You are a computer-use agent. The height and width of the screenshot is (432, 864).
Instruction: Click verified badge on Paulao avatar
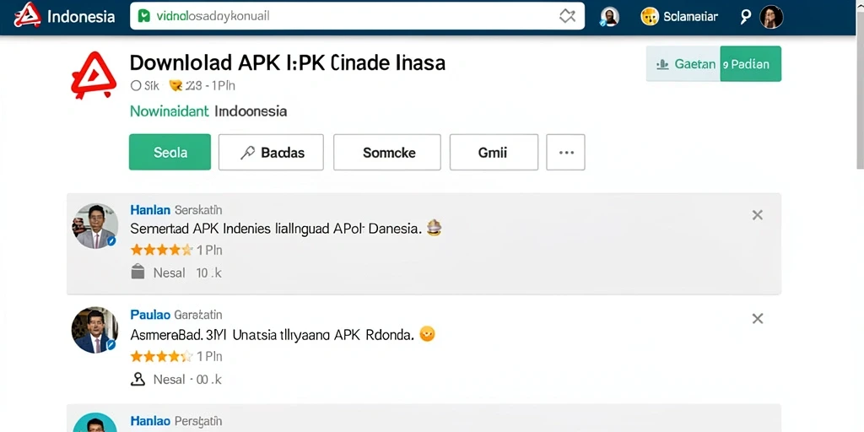point(111,345)
